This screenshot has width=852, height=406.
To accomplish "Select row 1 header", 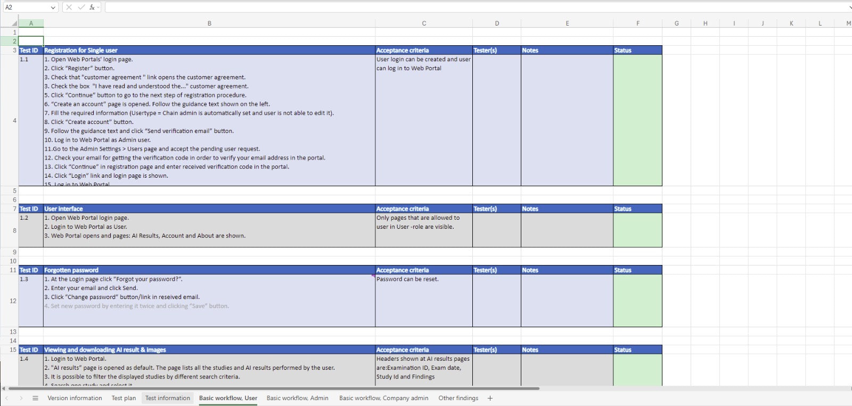I will coord(9,32).
